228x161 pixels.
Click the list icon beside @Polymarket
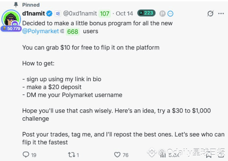(62, 31)
